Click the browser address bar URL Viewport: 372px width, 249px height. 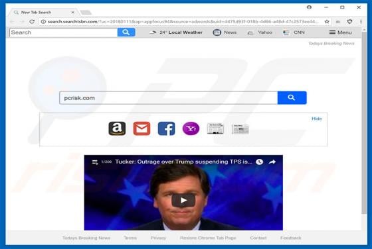[x=183, y=21]
